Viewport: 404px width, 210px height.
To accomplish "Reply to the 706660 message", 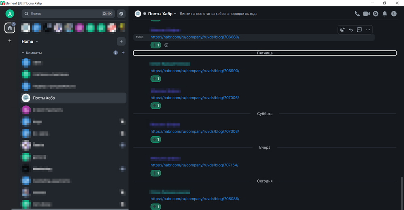I will [351, 30].
